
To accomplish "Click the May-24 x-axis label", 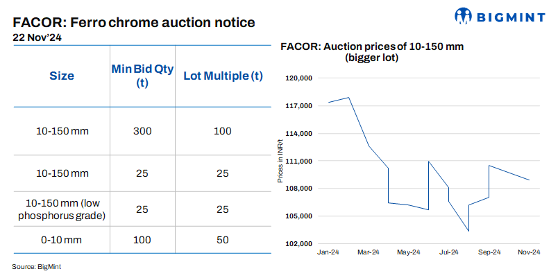I will [409, 252].
